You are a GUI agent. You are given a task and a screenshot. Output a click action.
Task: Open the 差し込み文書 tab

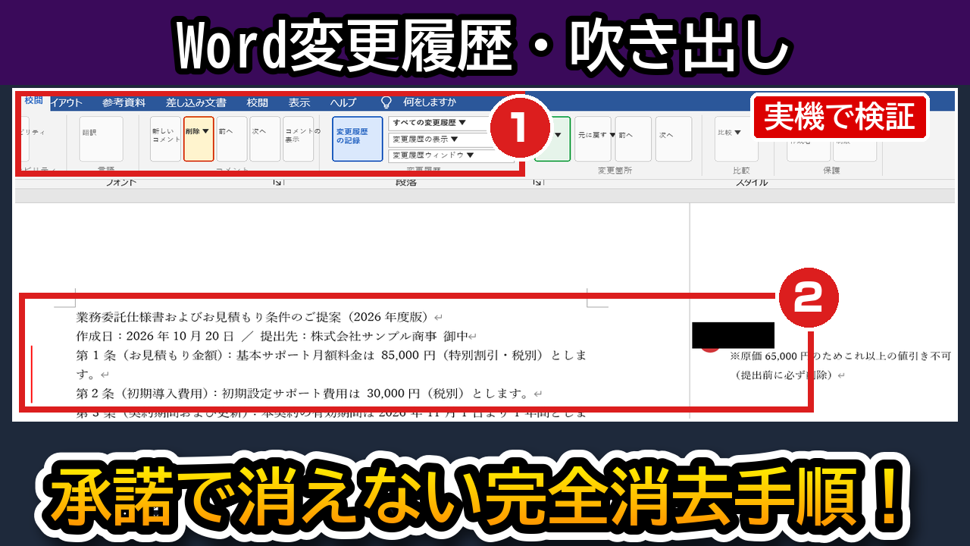(196, 103)
